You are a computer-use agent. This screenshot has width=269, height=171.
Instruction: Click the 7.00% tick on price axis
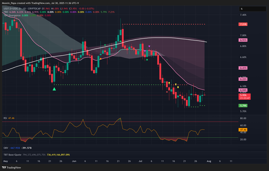pos(243,35)
